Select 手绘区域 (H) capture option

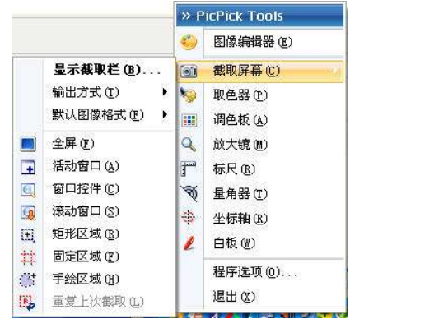tap(95, 279)
